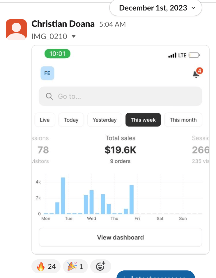Image resolution: width=216 pixels, height=278 pixels.
Task: Toggle the party popper reaction
Action: [x=75, y=266]
